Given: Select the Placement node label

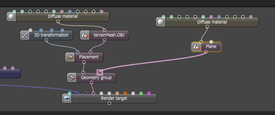Looking at the screenshot, I should [89, 57].
